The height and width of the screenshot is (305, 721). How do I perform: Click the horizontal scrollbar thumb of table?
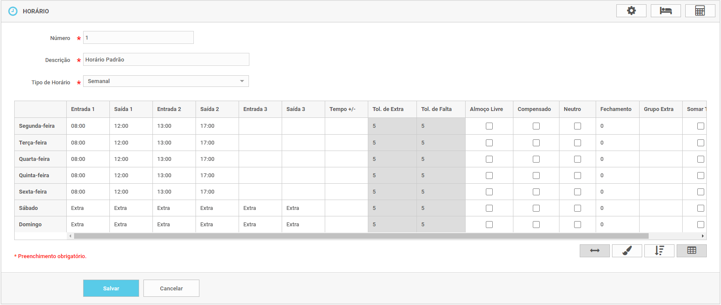(361, 236)
